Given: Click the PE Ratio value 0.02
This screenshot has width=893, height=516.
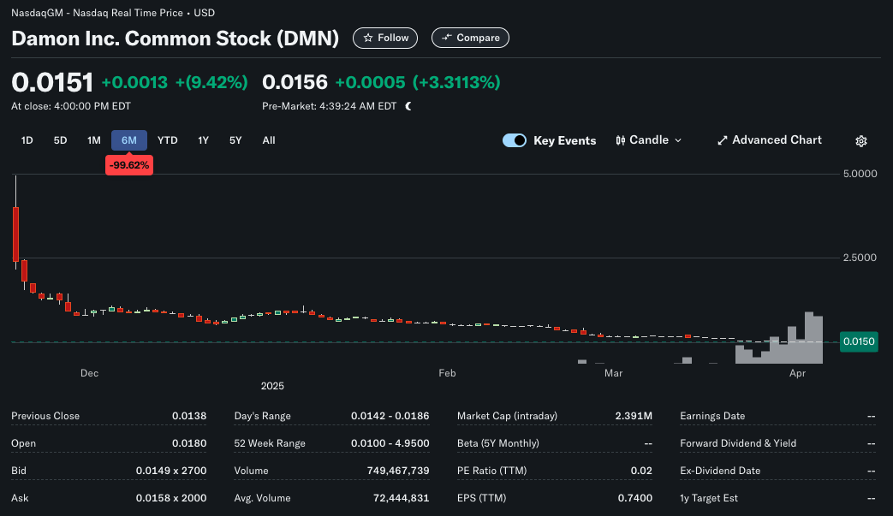Looking at the screenshot, I should click(642, 471).
